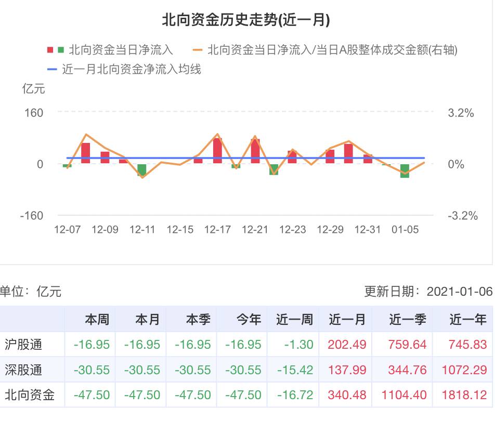
Task: Click the green bar at 12-11
Action: (x=142, y=170)
